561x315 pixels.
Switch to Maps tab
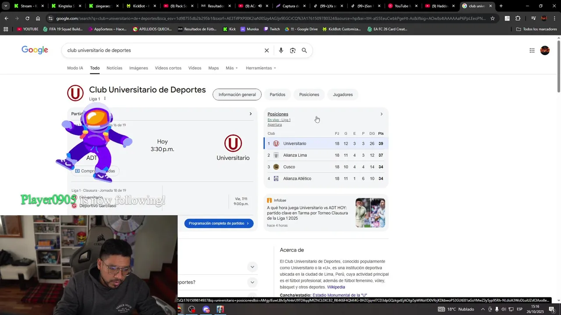click(x=213, y=68)
